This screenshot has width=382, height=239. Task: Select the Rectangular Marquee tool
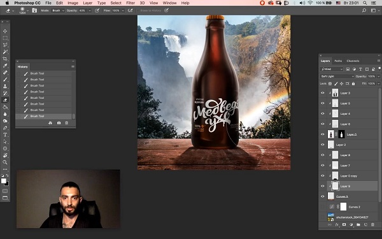[x=5, y=38]
